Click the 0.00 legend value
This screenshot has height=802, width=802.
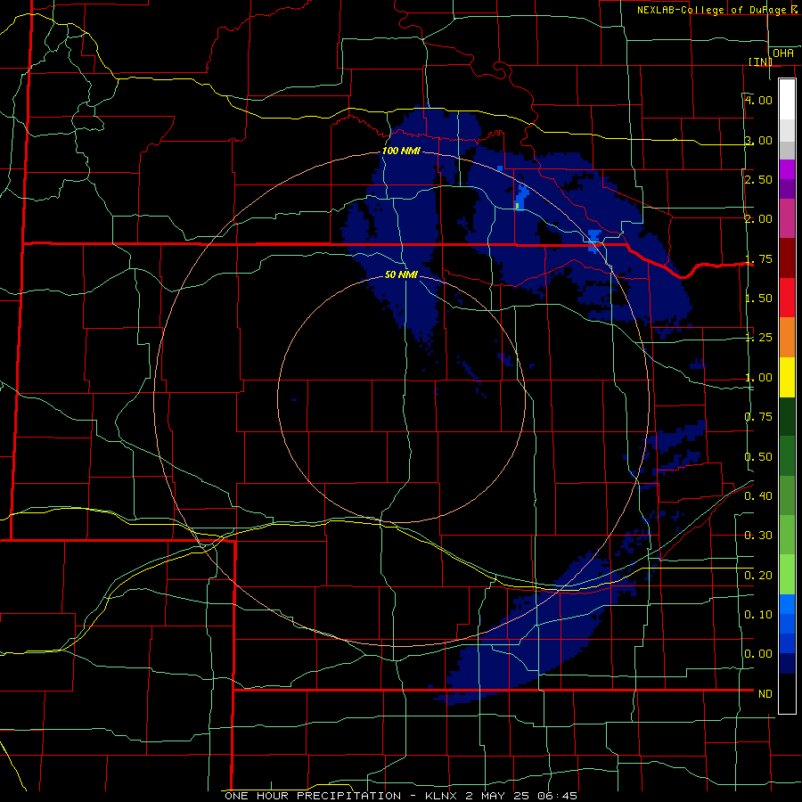(x=758, y=654)
